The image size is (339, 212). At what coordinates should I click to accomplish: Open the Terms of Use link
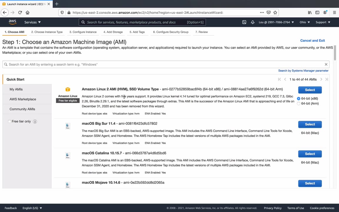(x=295, y=208)
